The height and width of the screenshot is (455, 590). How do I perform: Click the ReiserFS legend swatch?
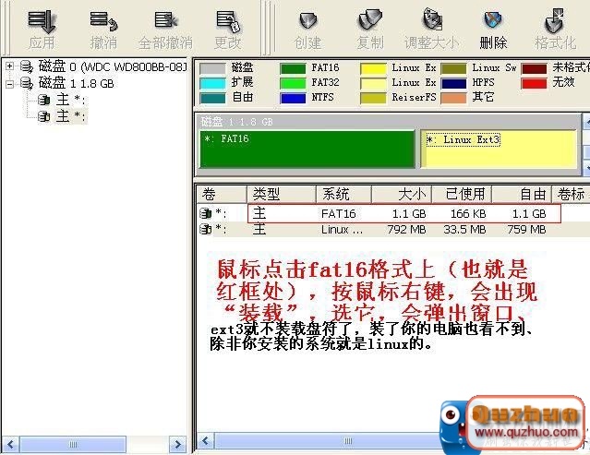(x=373, y=98)
